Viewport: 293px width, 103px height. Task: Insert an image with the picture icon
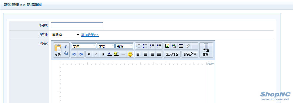(167, 46)
